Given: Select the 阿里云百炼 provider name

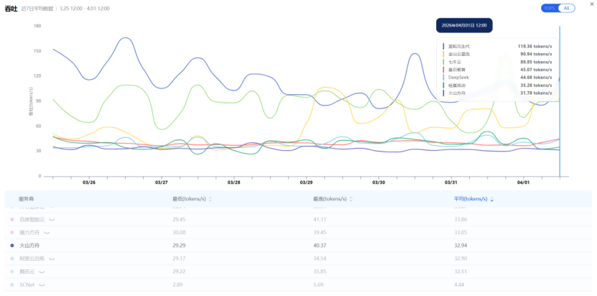Looking at the screenshot, I should (x=32, y=259).
